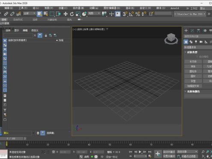Toggle the Scene Explorer filter funnel button
The image size is (212, 159).
(40, 35)
